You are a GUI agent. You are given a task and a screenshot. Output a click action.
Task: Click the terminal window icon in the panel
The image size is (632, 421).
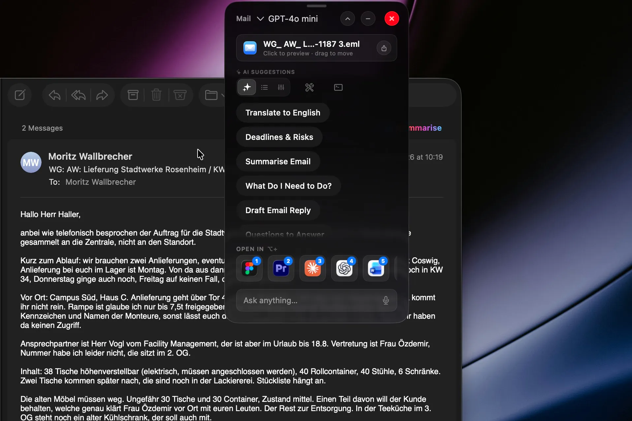338,87
